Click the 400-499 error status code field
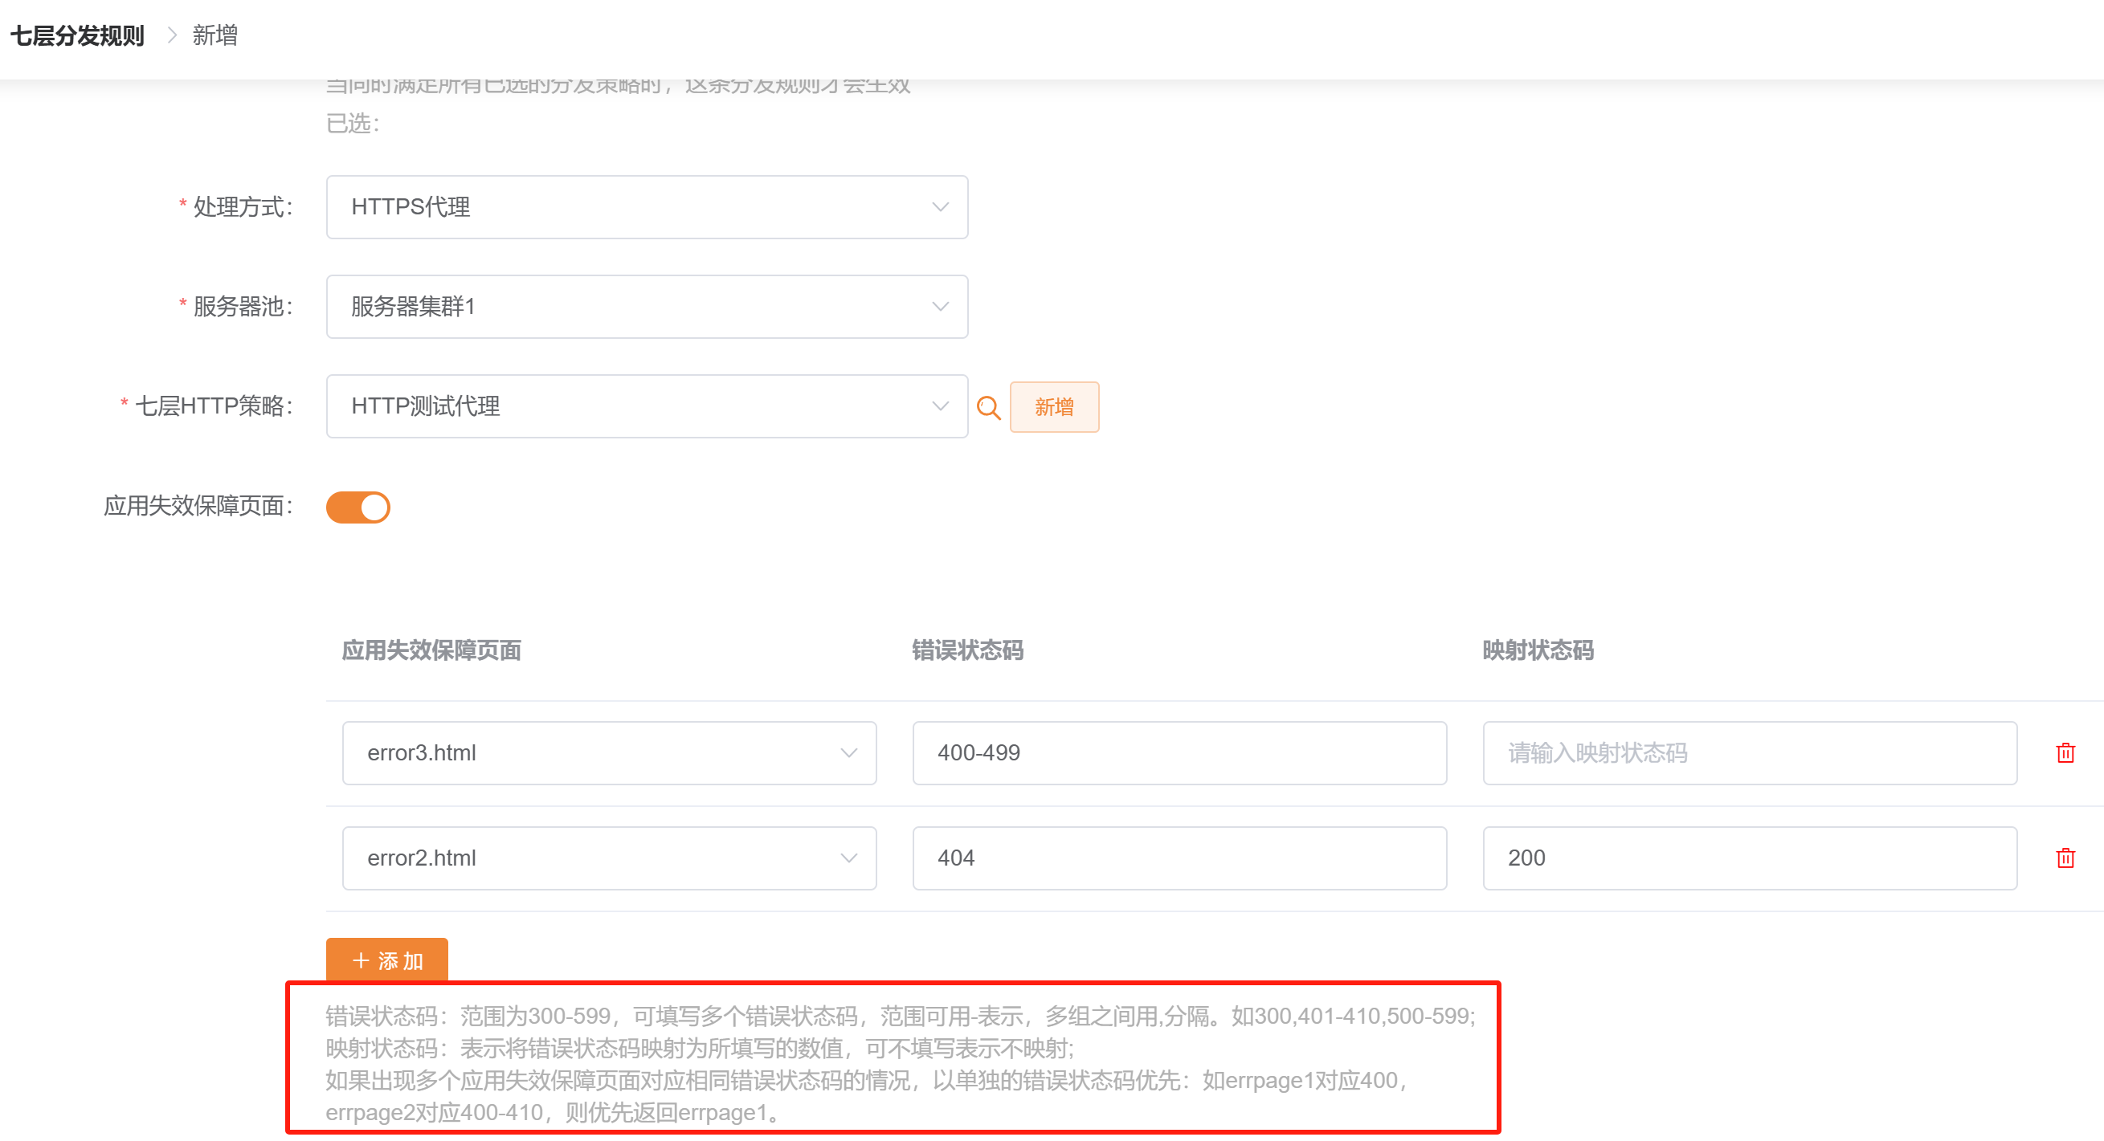The height and width of the screenshot is (1141, 2104). click(1179, 752)
